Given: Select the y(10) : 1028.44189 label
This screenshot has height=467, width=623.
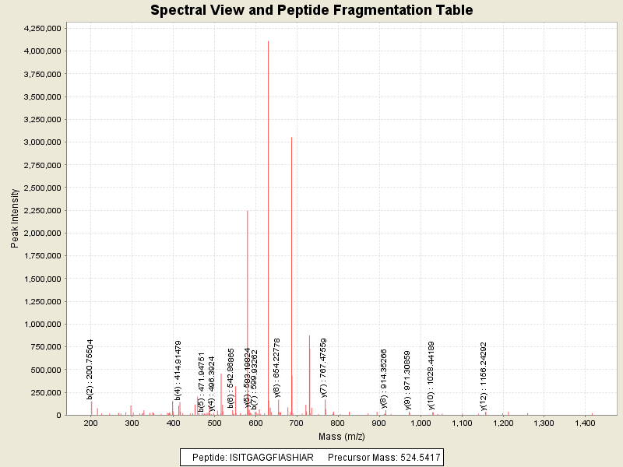Looking at the screenshot, I should tap(431, 376).
